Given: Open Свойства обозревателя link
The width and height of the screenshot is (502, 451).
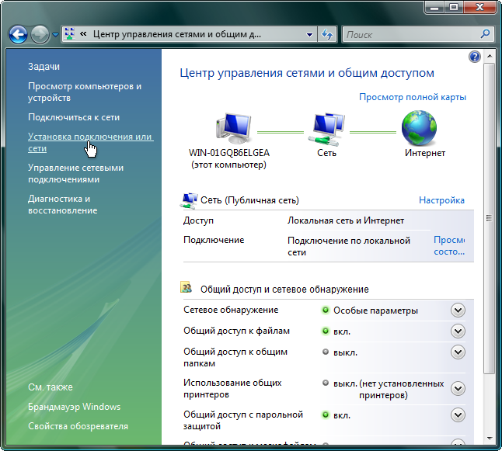Looking at the screenshot, I should point(78,426).
